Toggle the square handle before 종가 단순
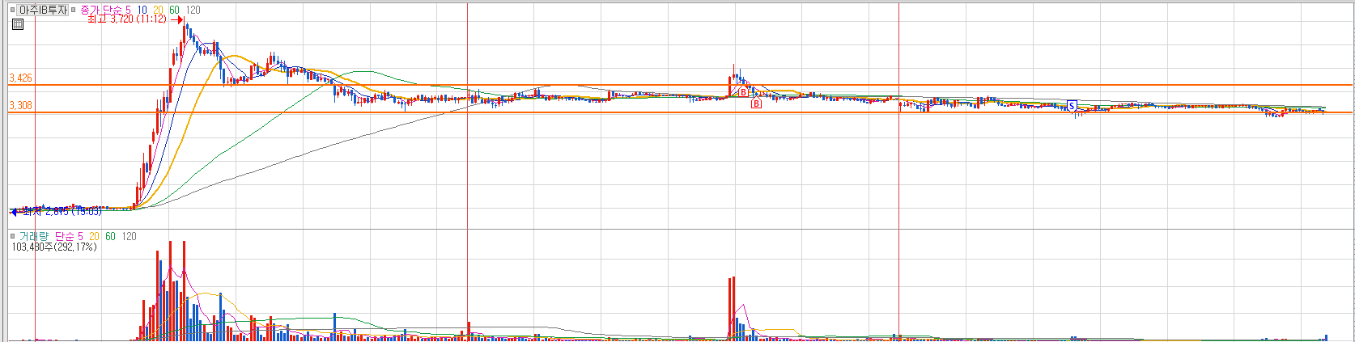 [x=74, y=10]
